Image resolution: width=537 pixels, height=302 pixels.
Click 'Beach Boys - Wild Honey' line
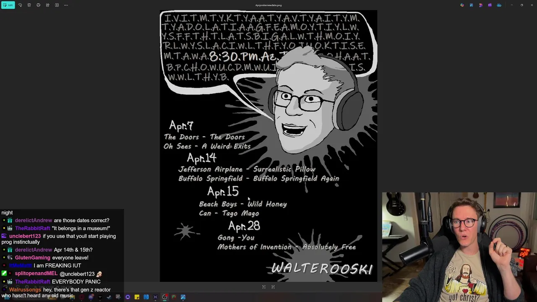pyautogui.click(x=243, y=204)
